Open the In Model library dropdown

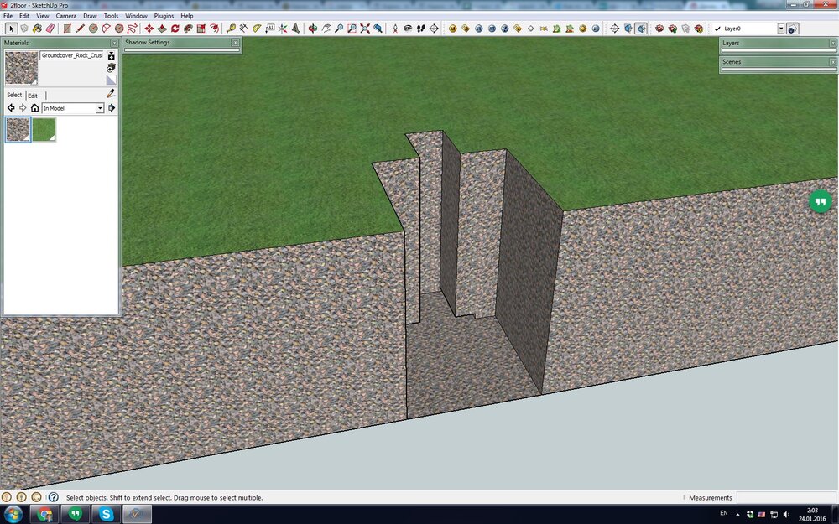pos(100,108)
